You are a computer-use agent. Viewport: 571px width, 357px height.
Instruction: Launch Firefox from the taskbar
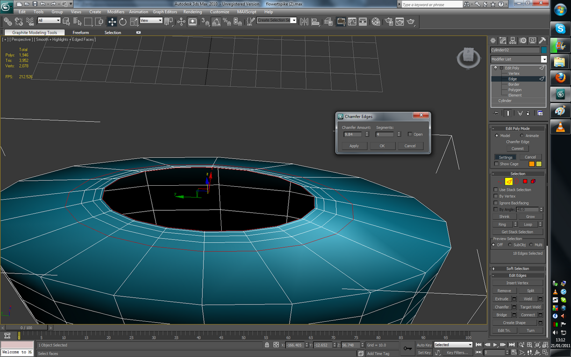(x=560, y=77)
